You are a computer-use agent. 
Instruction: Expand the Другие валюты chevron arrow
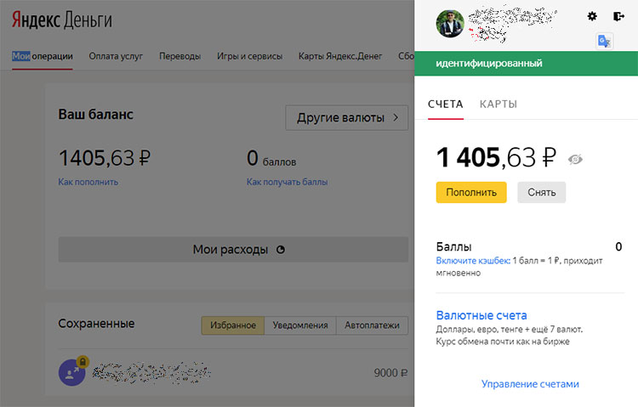396,117
